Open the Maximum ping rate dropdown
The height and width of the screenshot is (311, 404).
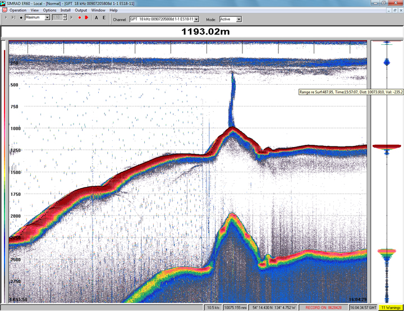[x=47, y=18]
